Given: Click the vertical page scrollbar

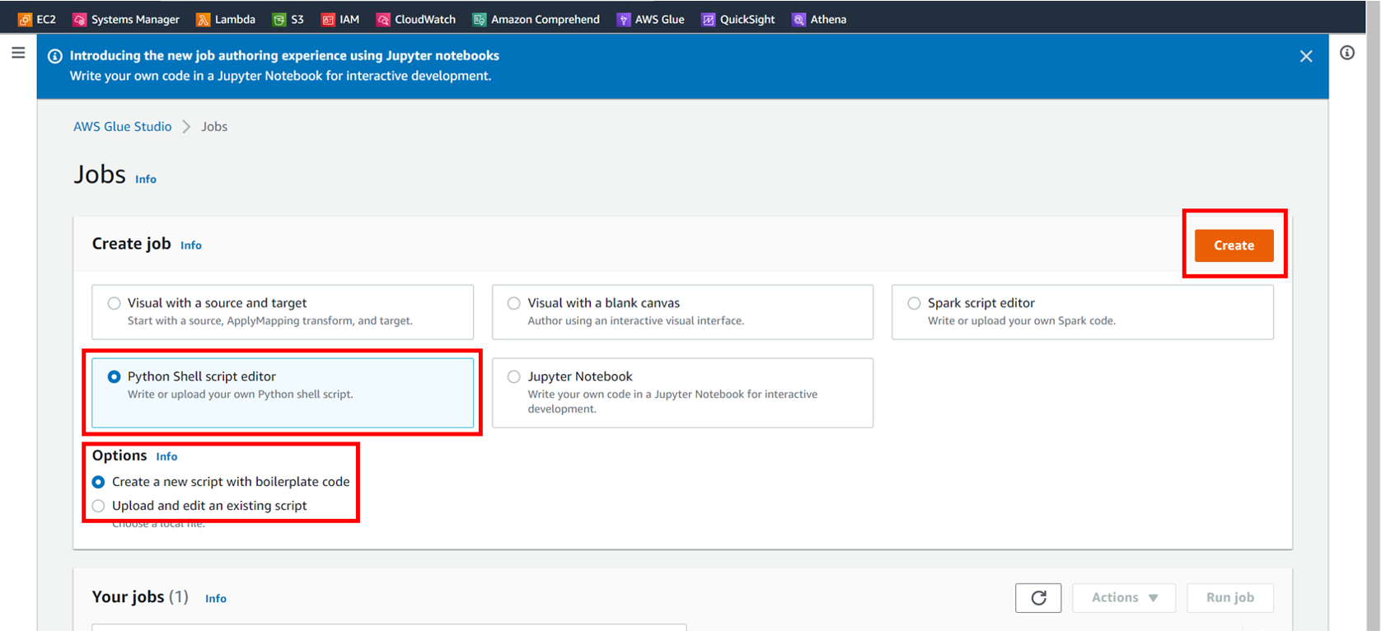Looking at the screenshot, I should pos(1373,315).
